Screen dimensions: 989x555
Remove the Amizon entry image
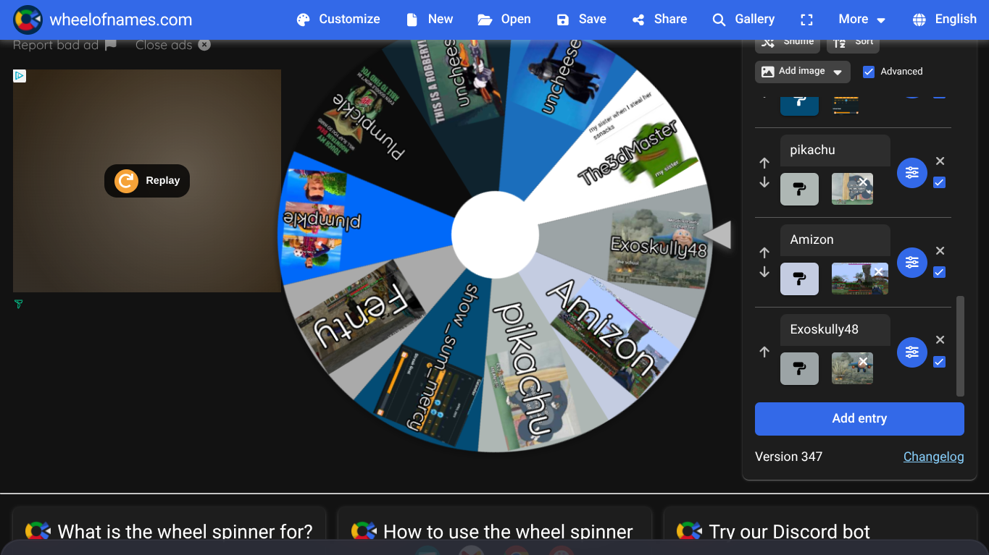[878, 271]
